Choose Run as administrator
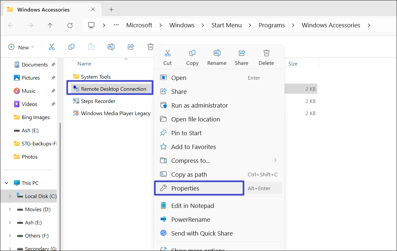The width and height of the screenshot is (397, 251). coord(199,105)
